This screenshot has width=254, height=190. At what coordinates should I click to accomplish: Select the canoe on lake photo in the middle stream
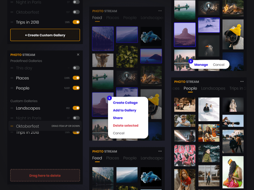coord(103,80)
